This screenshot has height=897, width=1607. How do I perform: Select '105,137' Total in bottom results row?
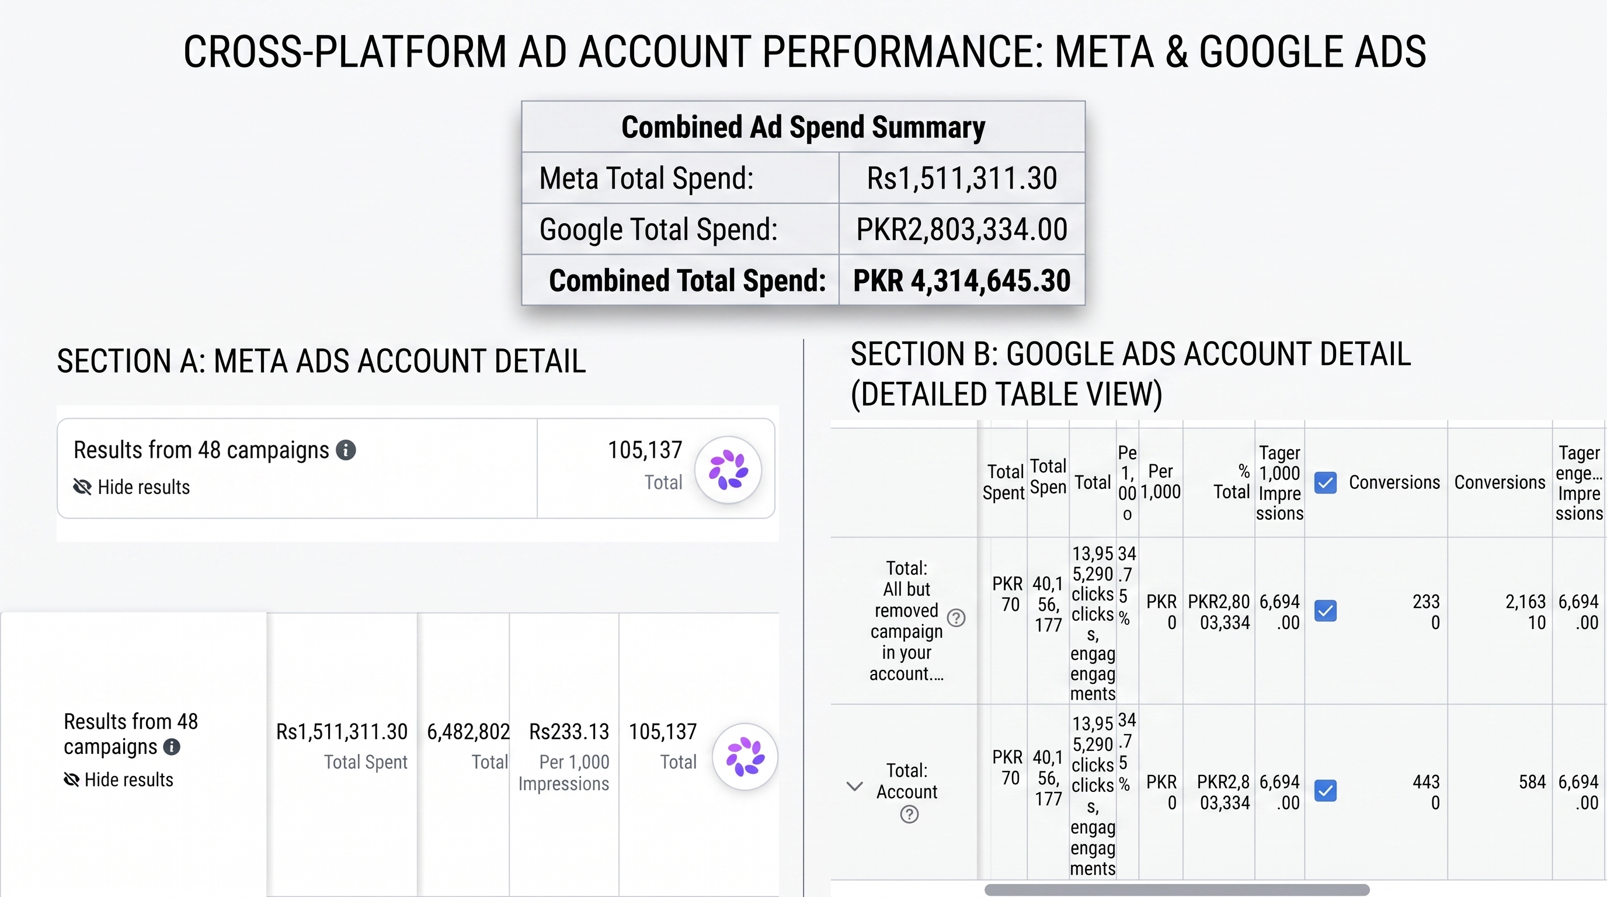click(x=663, y=732)
